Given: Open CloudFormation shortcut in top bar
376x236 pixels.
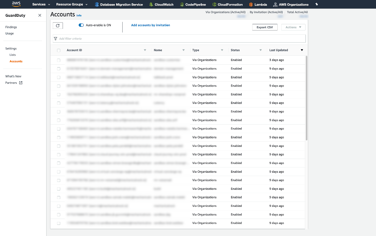Looking at the screenshot, I should 228,5.
